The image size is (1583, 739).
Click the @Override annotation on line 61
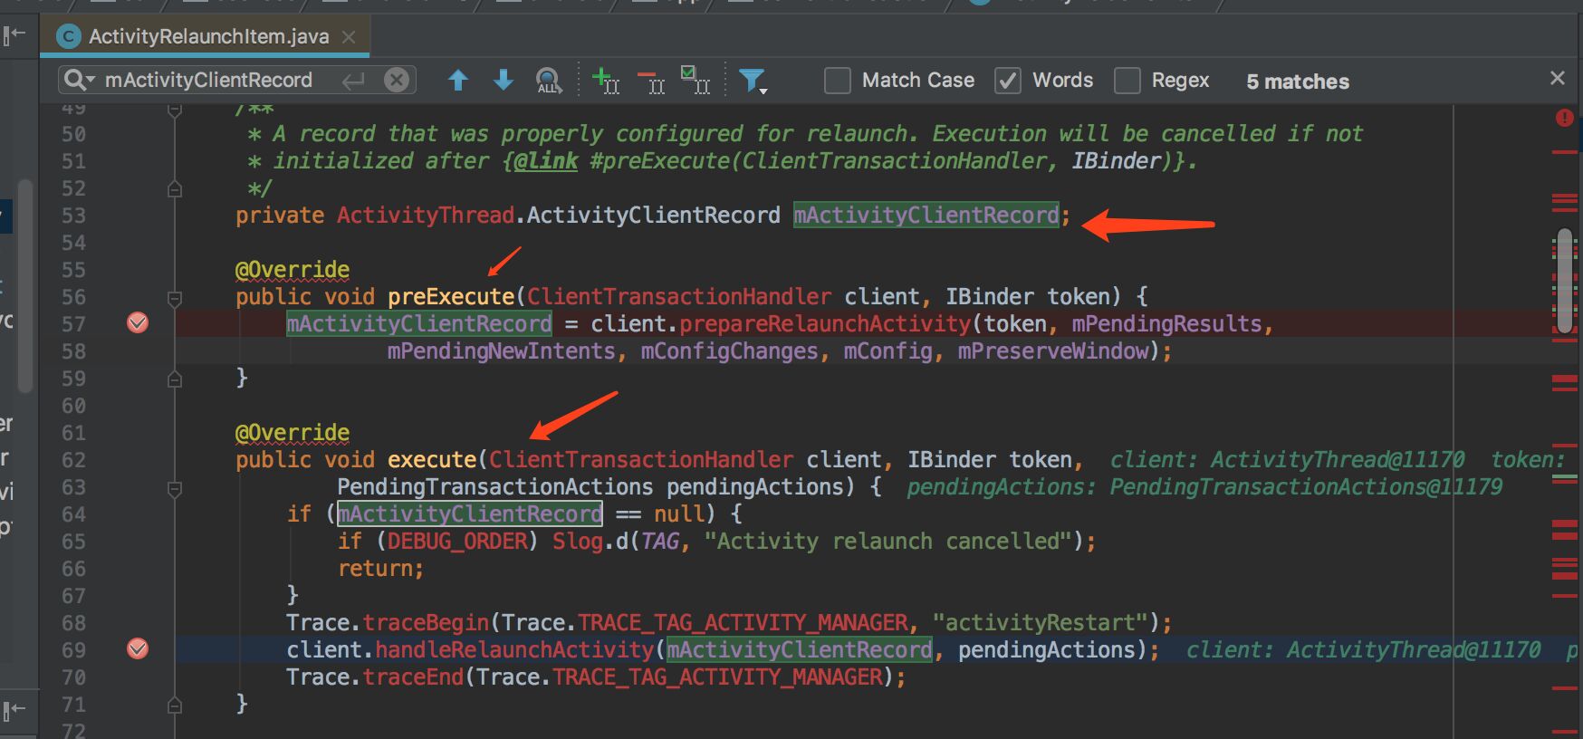[x=293, y=433]
